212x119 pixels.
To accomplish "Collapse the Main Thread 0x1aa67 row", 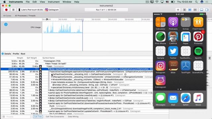I will tap(46, 64).
